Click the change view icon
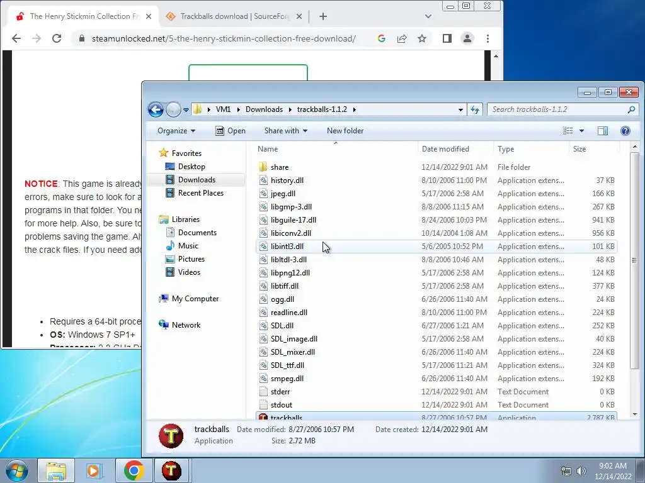Viewport: 645px width, 483px height. pos(568,131)
